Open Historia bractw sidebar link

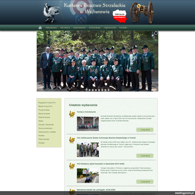click(44, 117)
